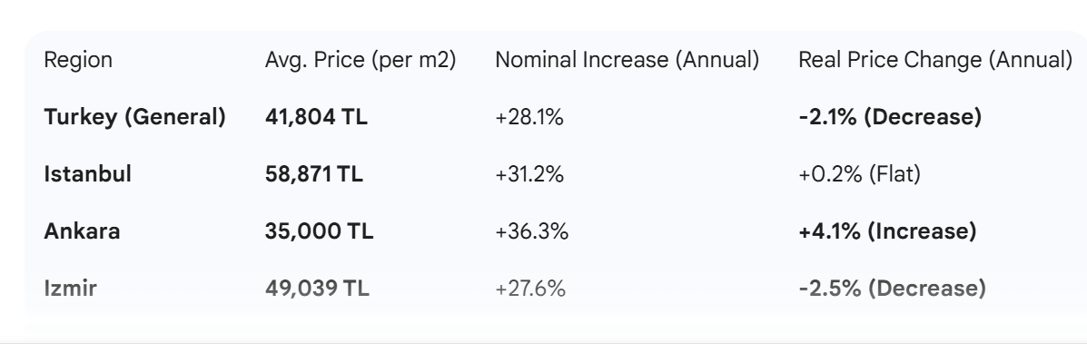Select the +4.1% (Increase) cell
1087x363 pixels.
[x=887, y=231]
